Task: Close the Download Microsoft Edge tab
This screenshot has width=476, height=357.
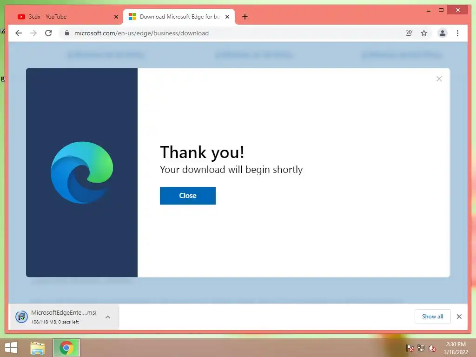Action: tap(227, 17)
